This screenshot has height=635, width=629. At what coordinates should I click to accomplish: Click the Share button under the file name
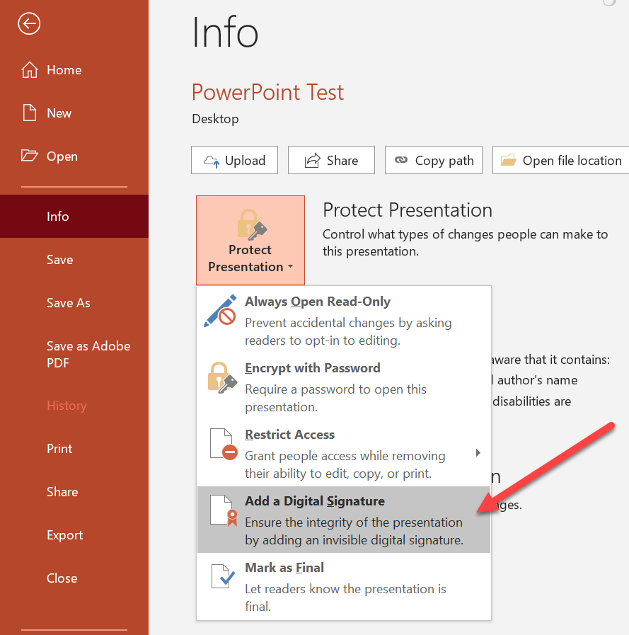(x=331, y=161)
